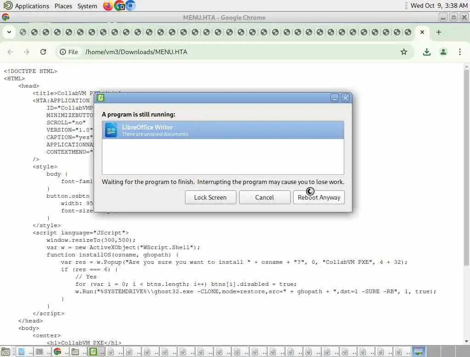The height and width of the screenshot is (357, 470).
Task: Open the Places menu
Action: click(x=63, y=6)
